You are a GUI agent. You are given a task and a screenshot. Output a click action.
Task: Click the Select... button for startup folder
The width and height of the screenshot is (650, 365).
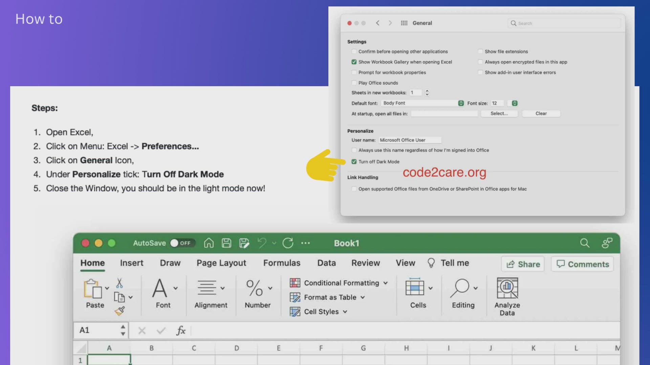tap(499, 114)
